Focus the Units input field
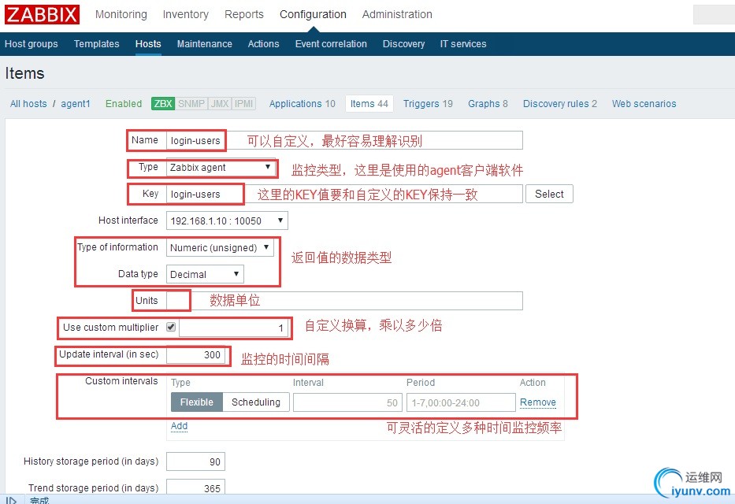Screen dimensions: 735x504 pos(344,301)
